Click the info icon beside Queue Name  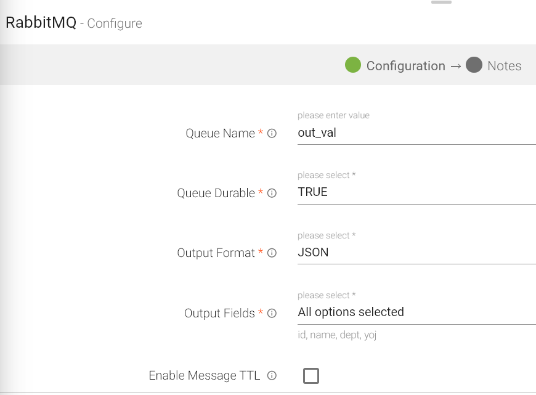(272, 133)
